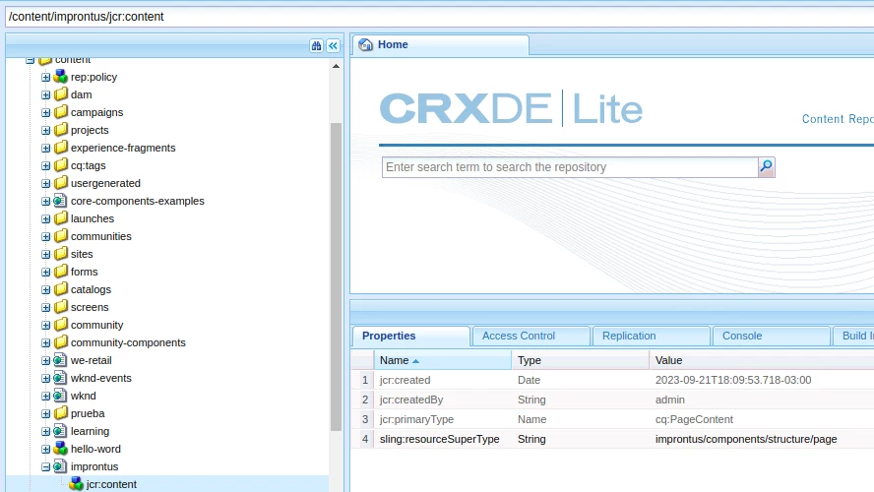Click the sling:resourceSuperType property name

439,439
